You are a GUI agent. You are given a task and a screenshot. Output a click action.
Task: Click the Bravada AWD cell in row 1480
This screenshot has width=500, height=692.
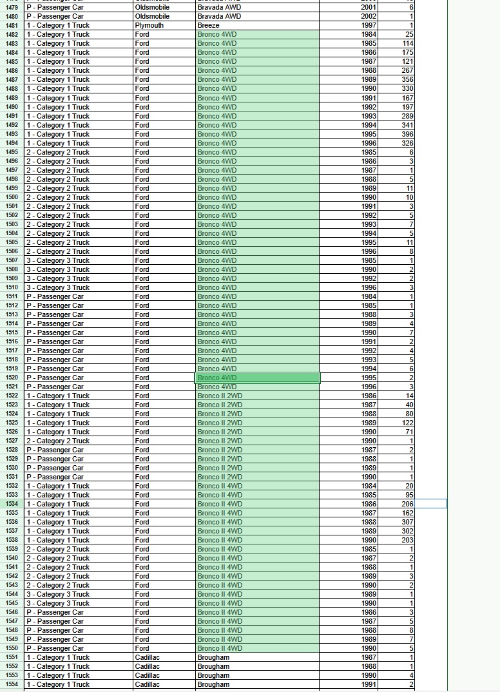tap(257, 16)
